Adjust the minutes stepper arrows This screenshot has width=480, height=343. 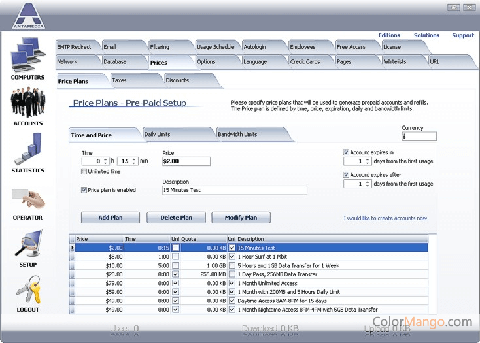(x=135, y=161)
